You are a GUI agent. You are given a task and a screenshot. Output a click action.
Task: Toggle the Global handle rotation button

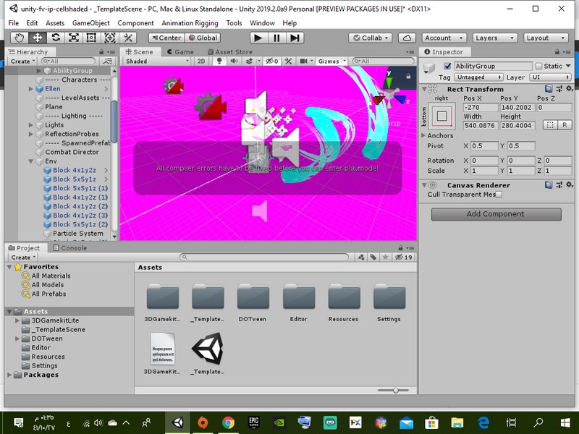point(203,38)
